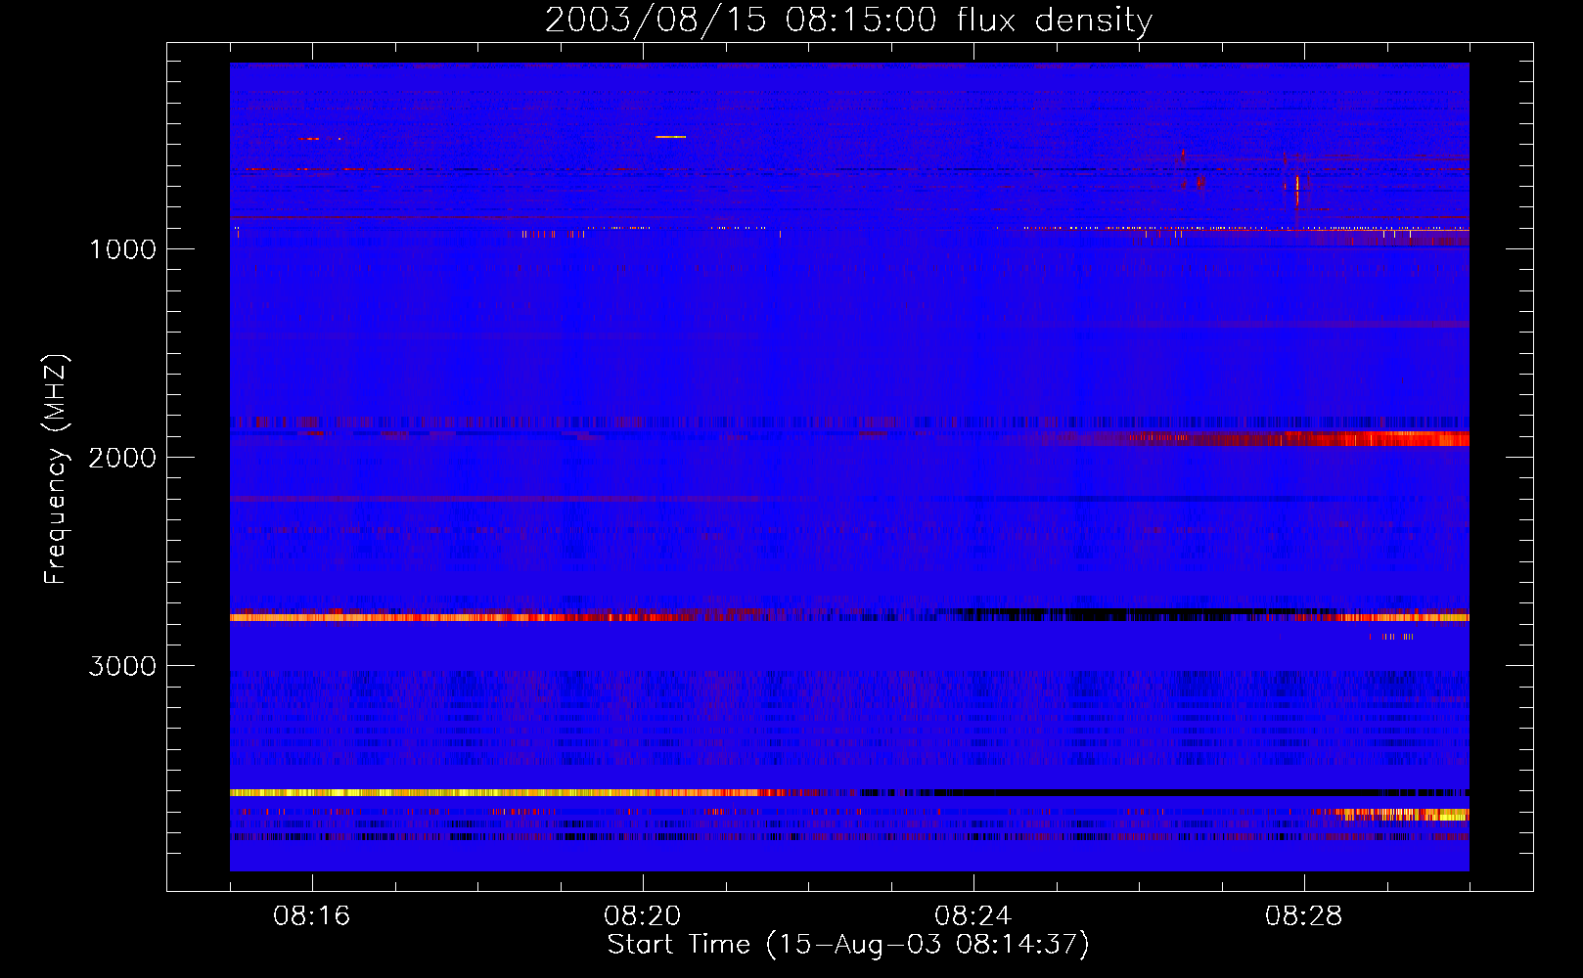
Task: Click the 08:28 time tick label
Action: (1304, 915)
